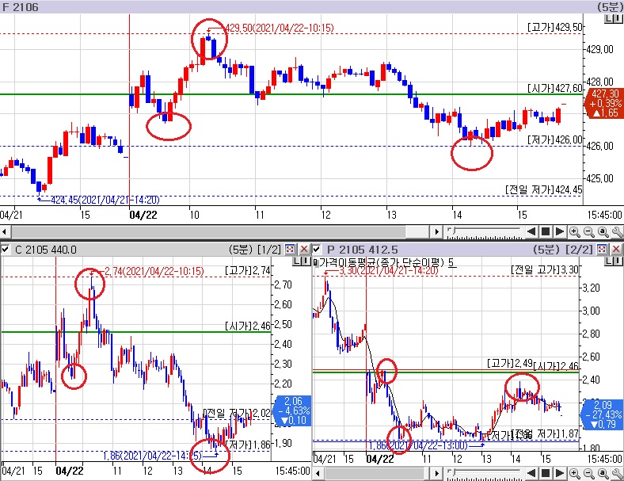The image size is (624, 481).
Task: Click the [1/2] pane indicator
Action: click(269, 250)
